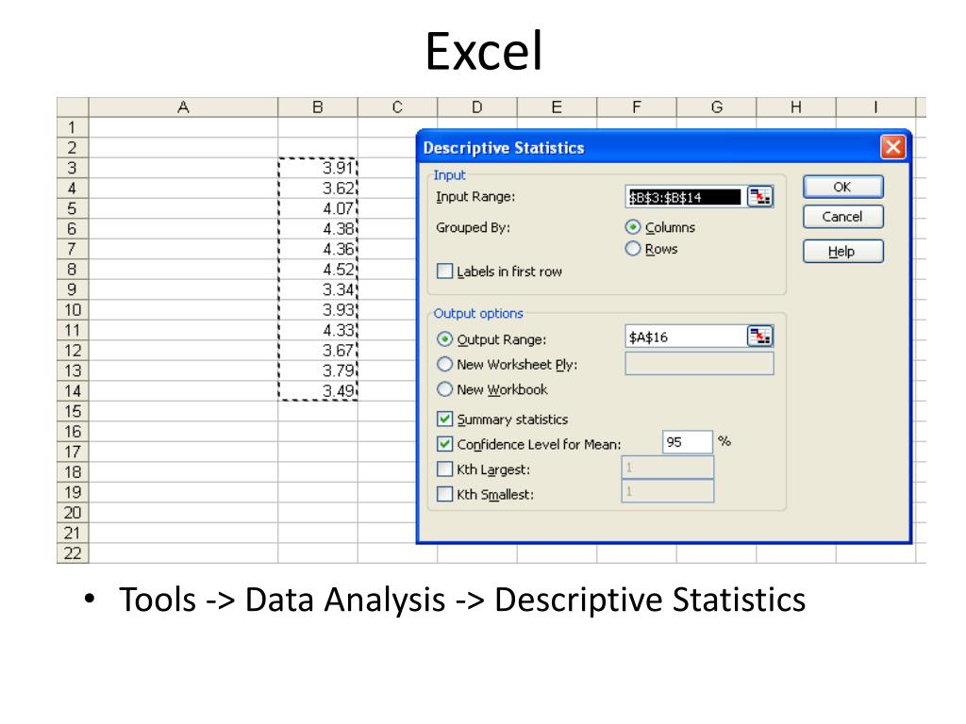Image resolution: width=966 pixels, height=724 pixels.
Task: Click cell containing 3.67
Action: (x=318, y=351)
